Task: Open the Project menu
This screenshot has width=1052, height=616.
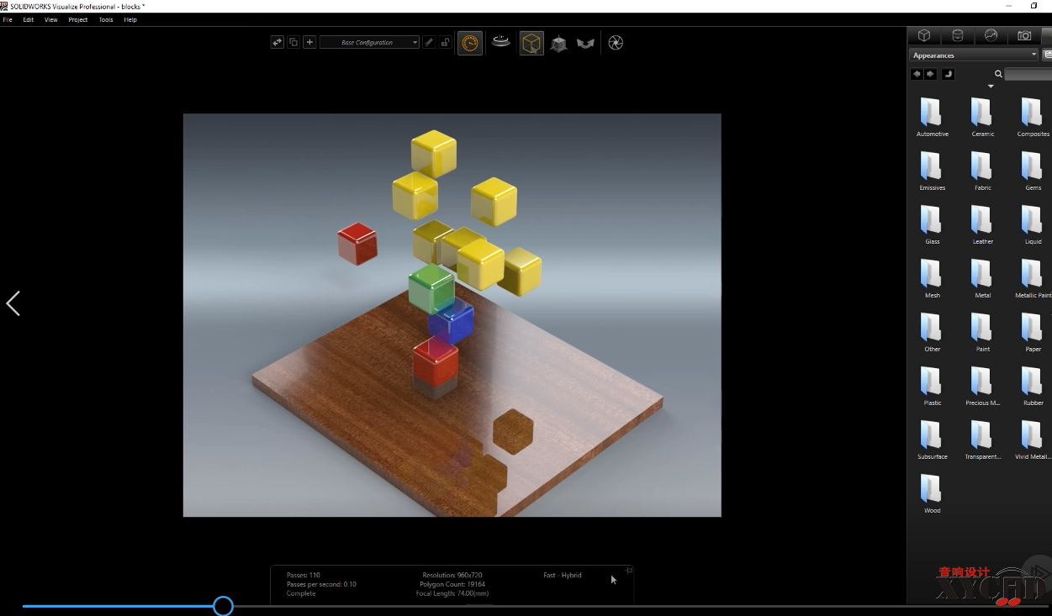Action: (78, 19)
